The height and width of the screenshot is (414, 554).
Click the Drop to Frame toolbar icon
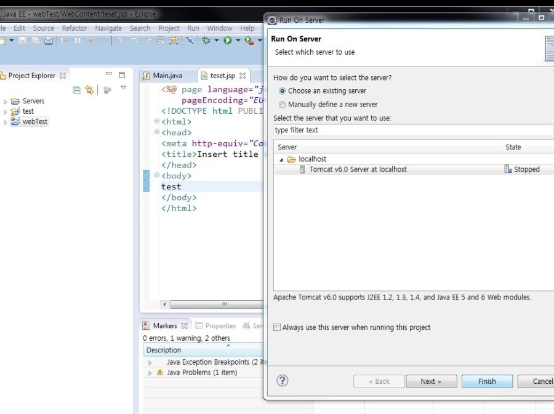click(161, 41)
